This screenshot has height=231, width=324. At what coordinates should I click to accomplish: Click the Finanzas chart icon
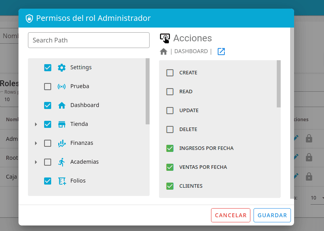tap(61, 143)
